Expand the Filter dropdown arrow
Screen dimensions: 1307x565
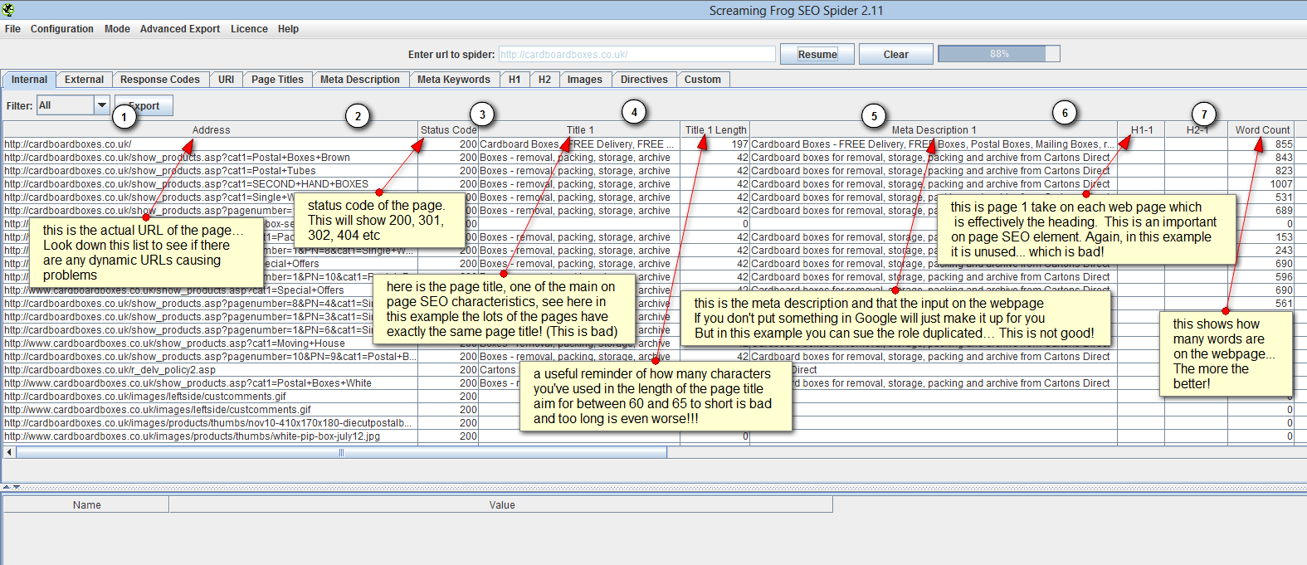(x=101, y=105)
